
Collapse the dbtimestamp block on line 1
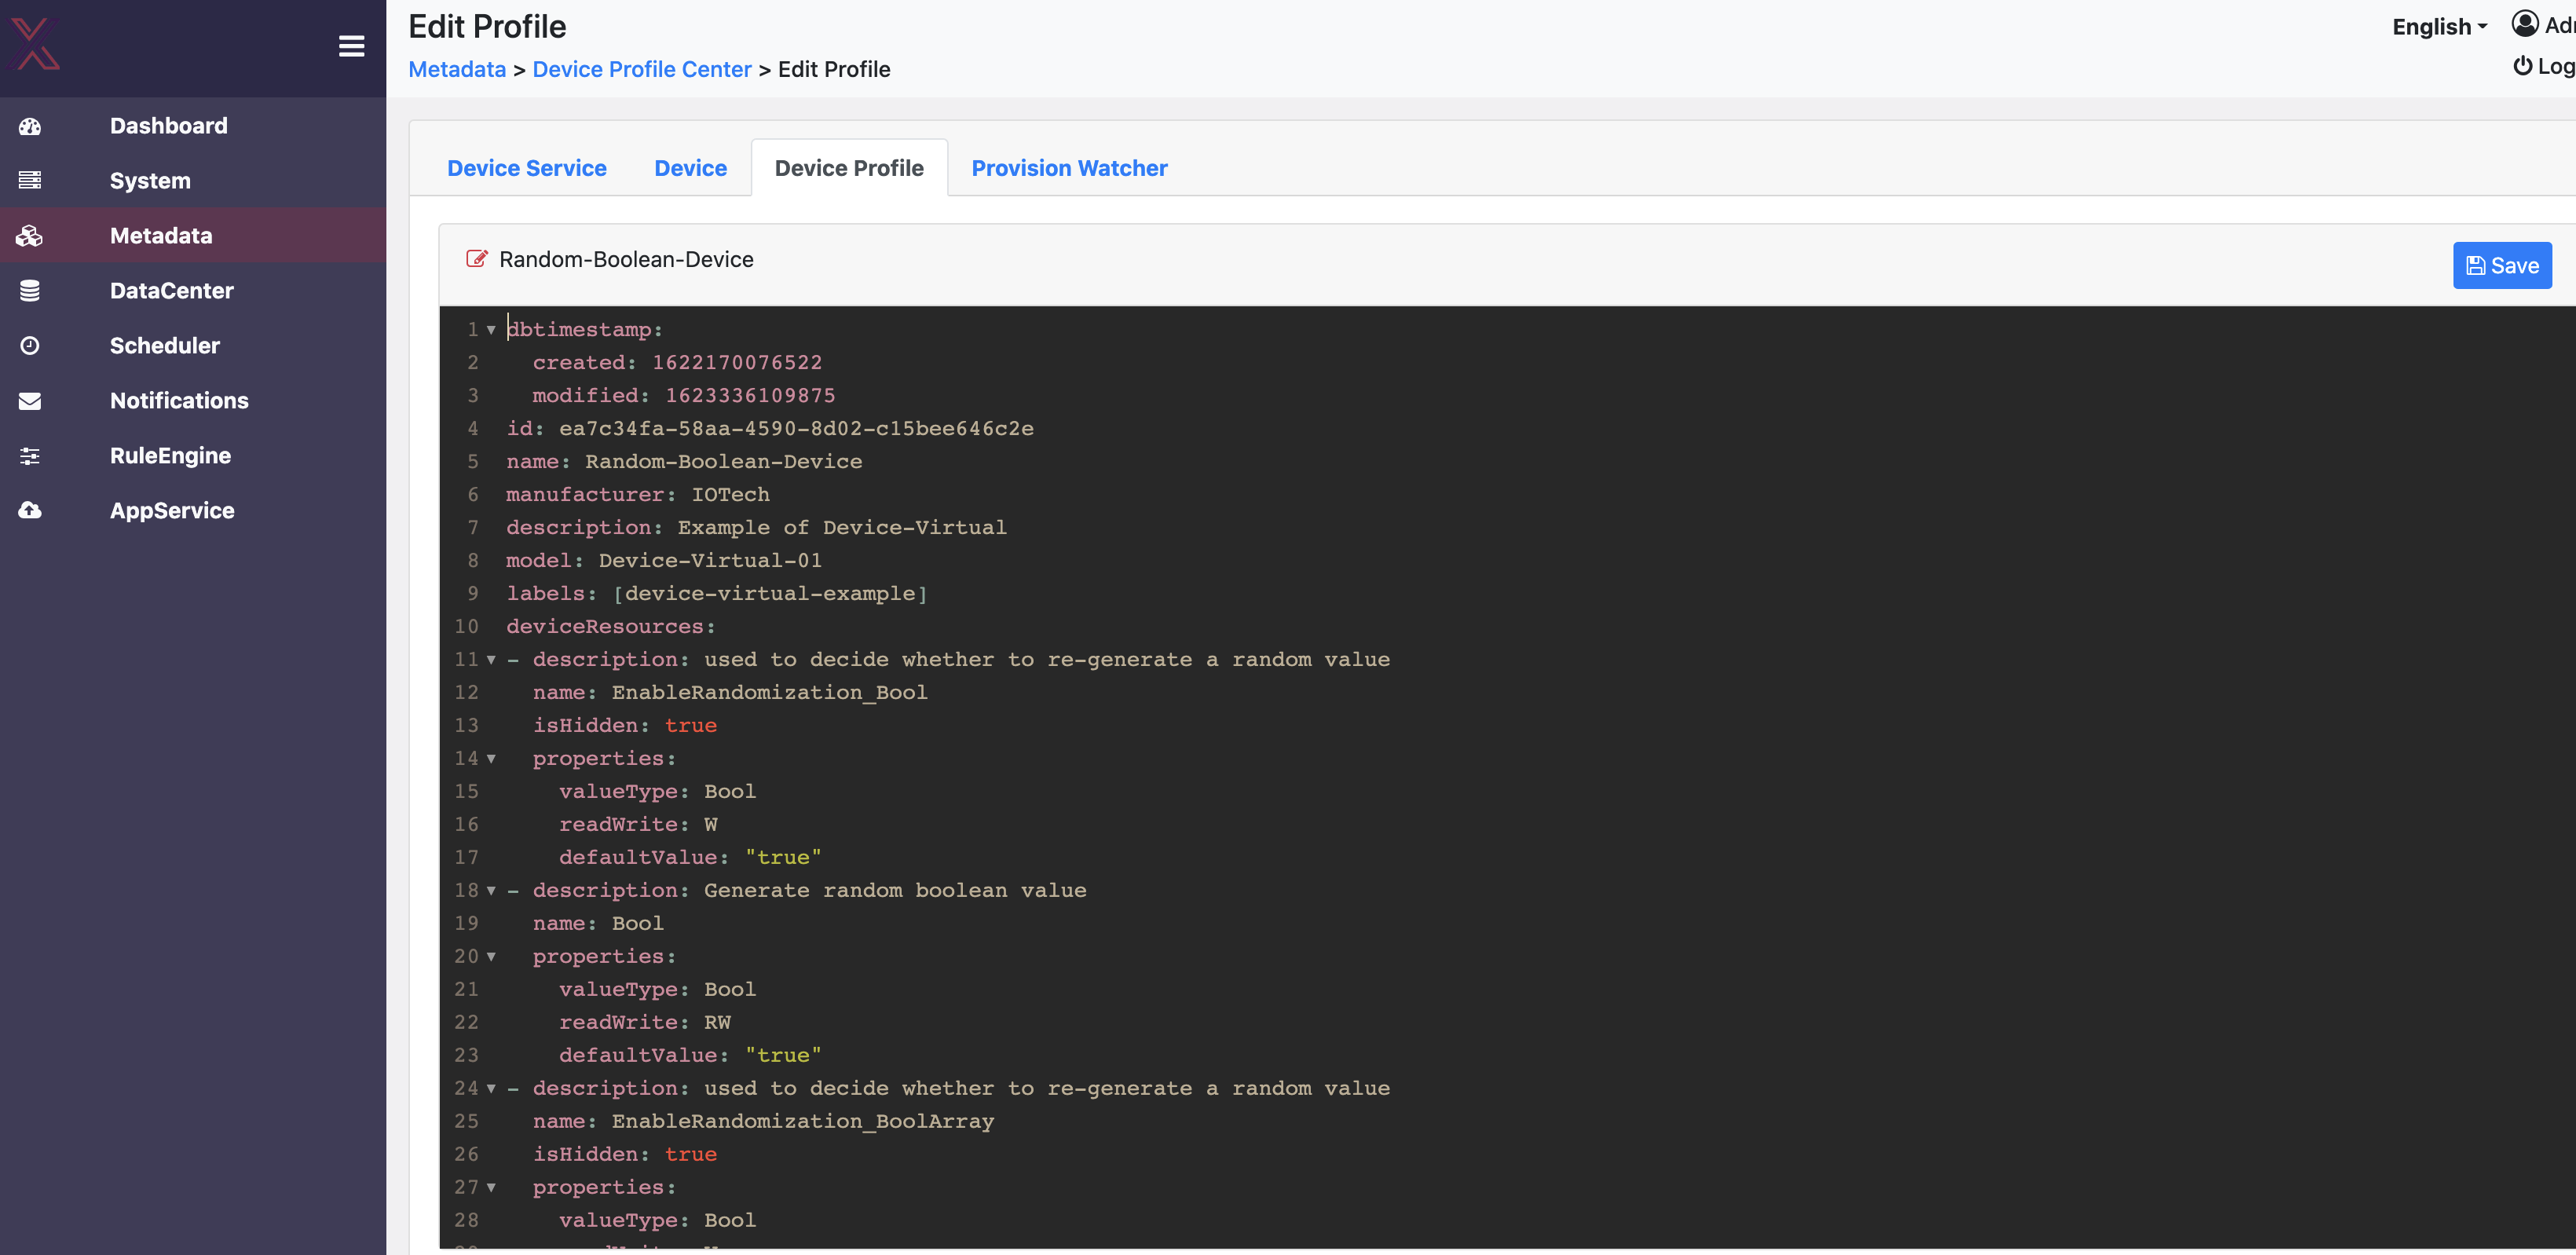coord(490,329)
